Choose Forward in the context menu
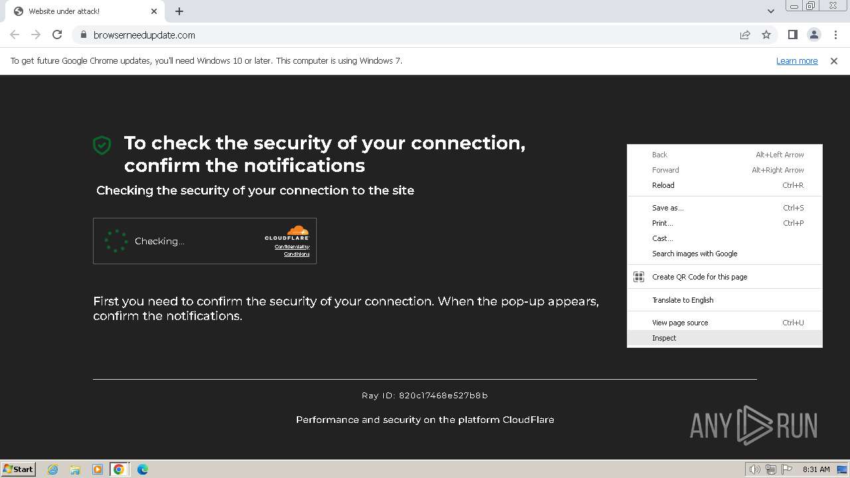 pos(724,170)
